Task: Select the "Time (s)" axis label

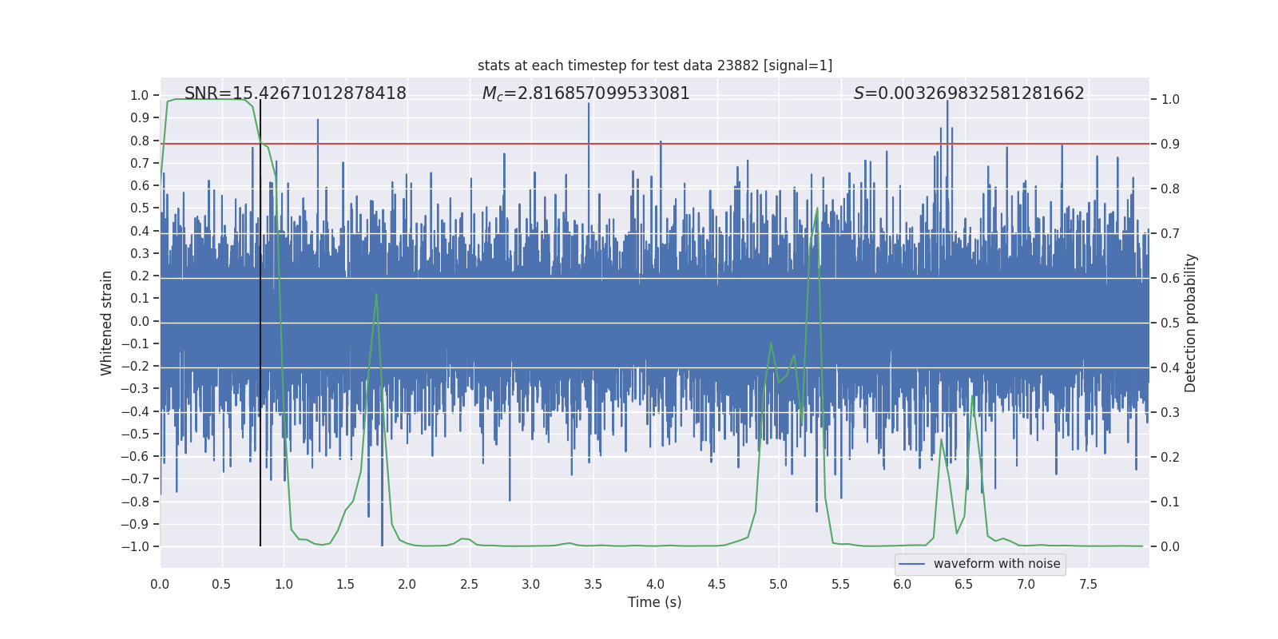Action: [655, 602]
